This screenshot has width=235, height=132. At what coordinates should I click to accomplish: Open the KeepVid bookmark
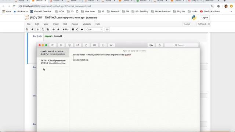41,11
